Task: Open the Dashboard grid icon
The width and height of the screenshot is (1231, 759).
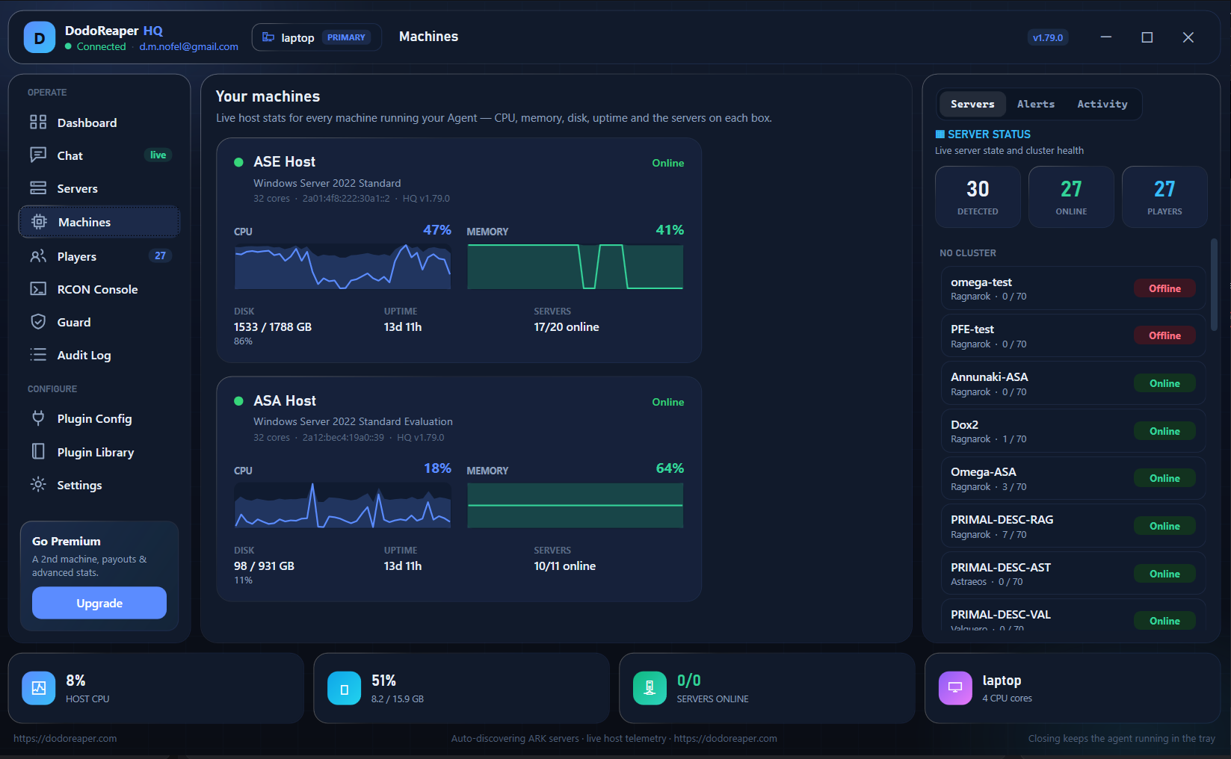Action: pyautogui.click(x=38, y=122)
